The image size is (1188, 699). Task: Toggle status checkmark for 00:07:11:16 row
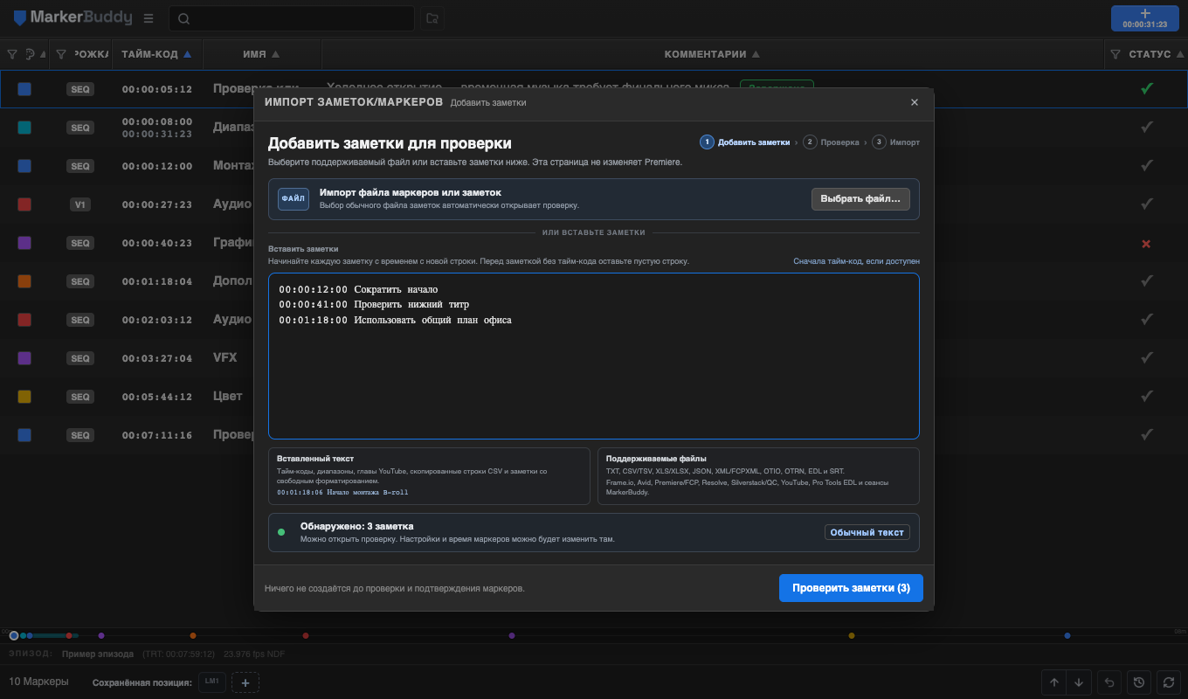tap(1147, 435)
